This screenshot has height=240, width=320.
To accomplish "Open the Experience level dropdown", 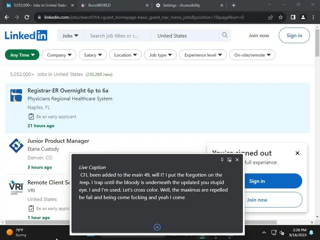I will 202,55.
